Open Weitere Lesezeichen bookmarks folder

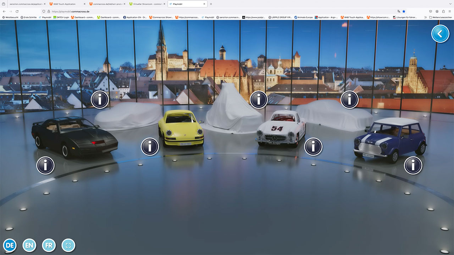(440, 17)
